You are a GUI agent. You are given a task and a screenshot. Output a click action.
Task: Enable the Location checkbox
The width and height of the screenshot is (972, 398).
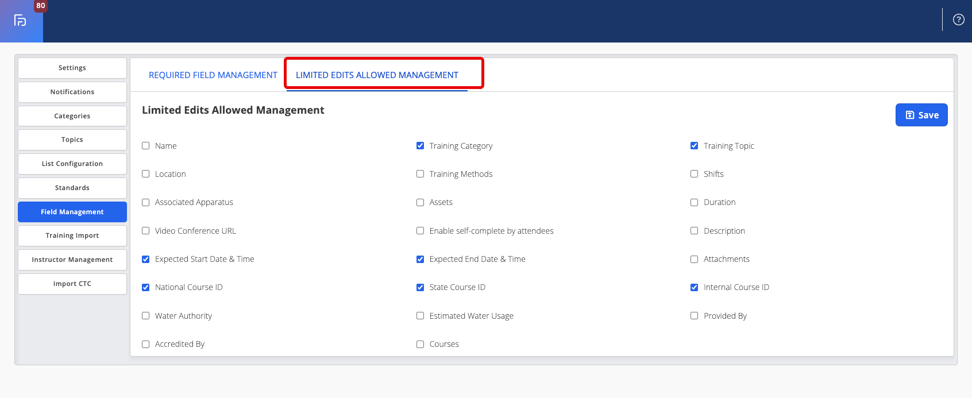click(146, 174)
